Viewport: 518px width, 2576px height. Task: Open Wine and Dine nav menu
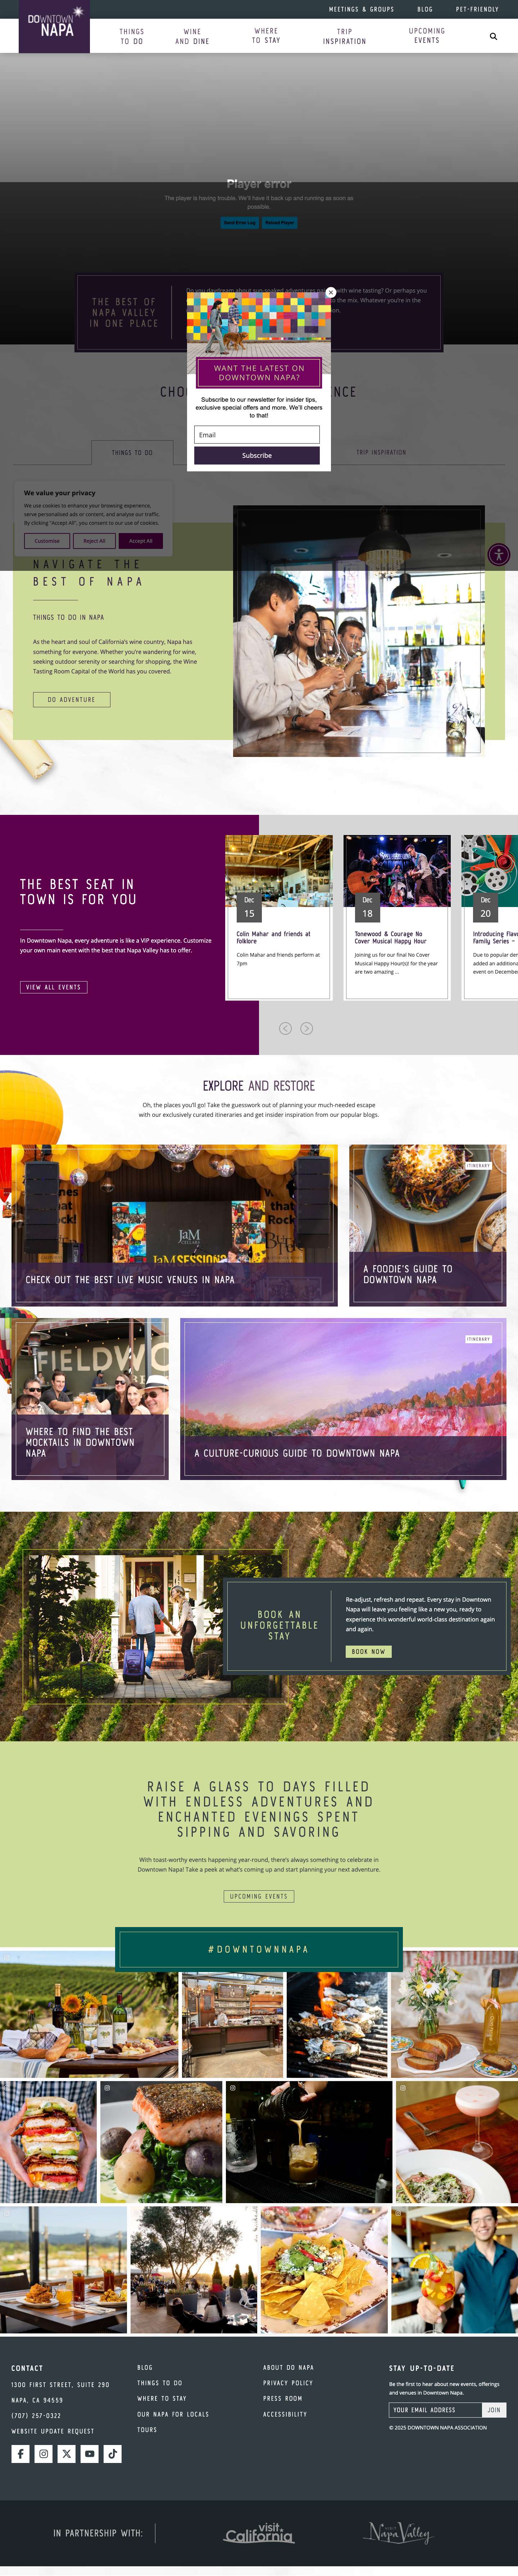(192, 36)
